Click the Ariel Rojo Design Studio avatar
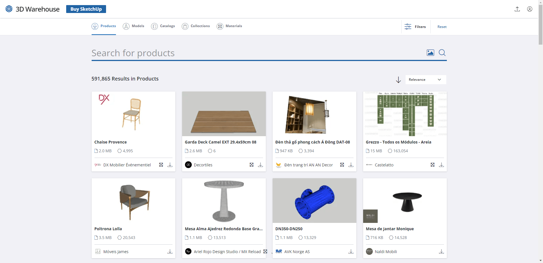Image resolution: width=543 pixels, height=263 pixels. click(x=188, y=251)
